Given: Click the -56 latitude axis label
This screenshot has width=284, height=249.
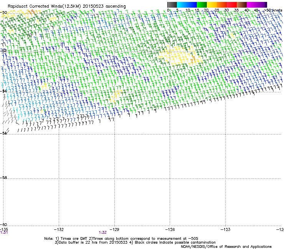Looking at the screenshot, I should coord(3,133).
